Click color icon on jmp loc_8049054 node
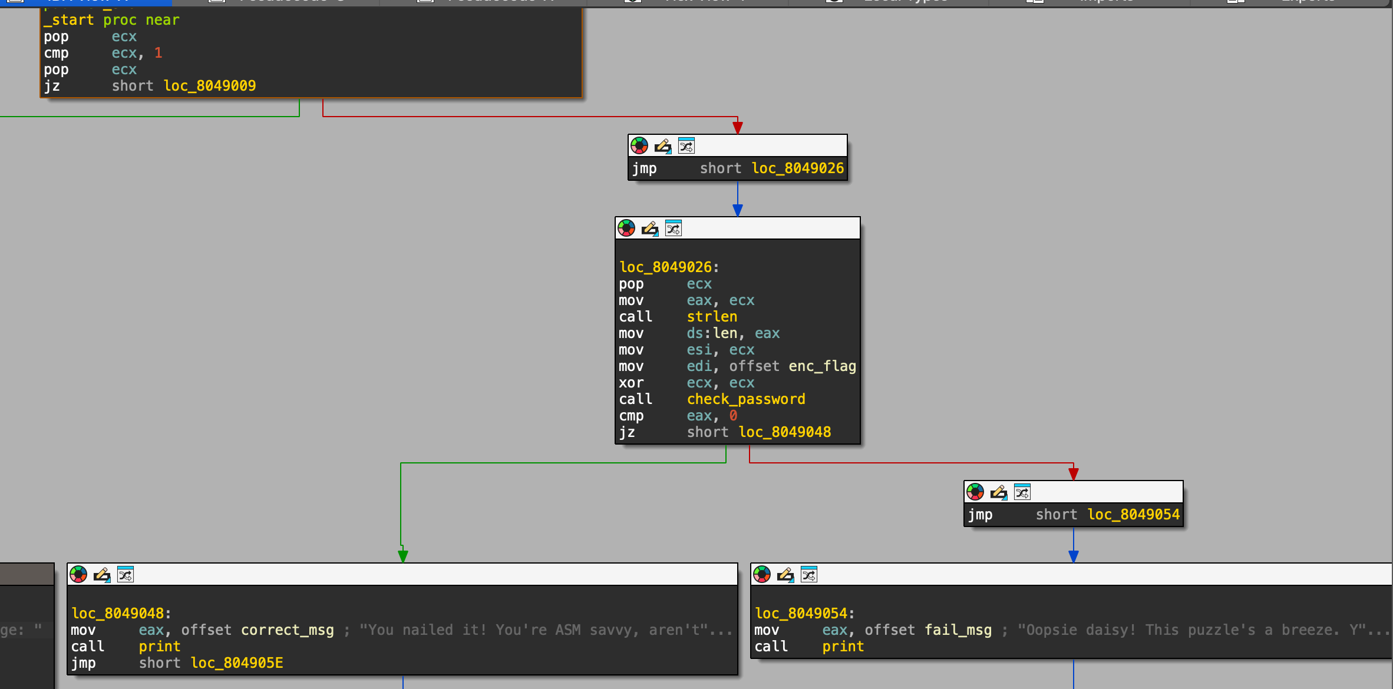Screen dimensions: 1393x689 click(x=975, y=492)
